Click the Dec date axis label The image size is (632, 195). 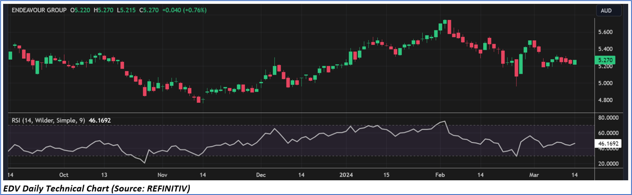pos(261,175)
